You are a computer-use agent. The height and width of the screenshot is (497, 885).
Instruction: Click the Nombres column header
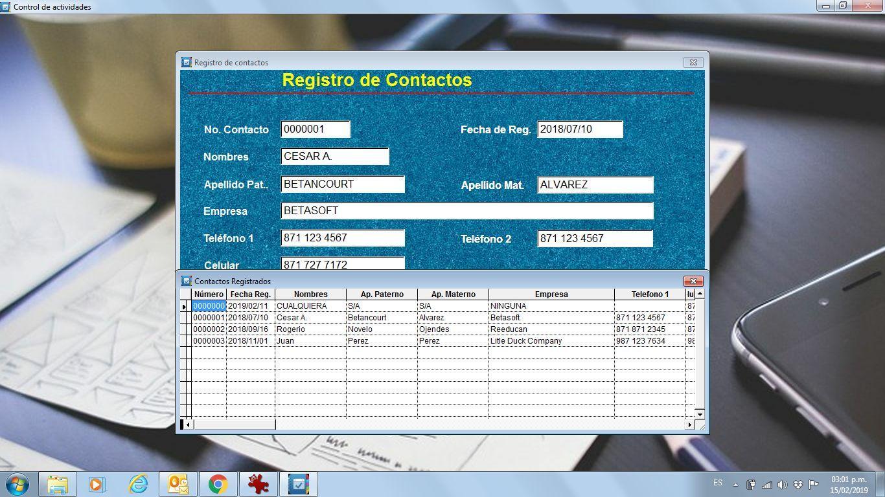tap(311, 294)
